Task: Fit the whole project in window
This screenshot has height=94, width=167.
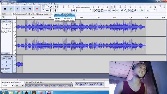Action: click(x=132, y=10)
